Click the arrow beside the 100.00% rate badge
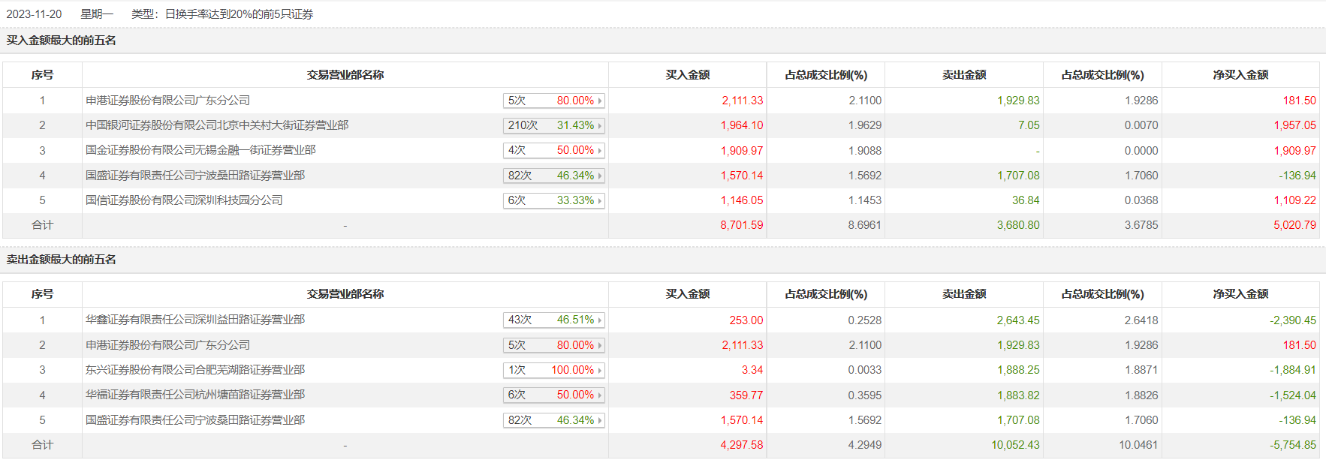 click(600, 370)
